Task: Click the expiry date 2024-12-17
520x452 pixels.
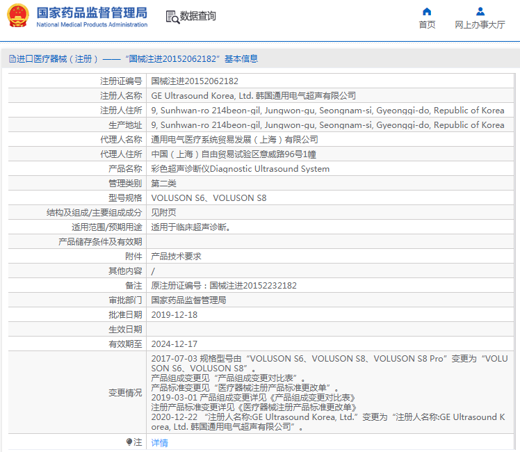Action: [174, 344]
